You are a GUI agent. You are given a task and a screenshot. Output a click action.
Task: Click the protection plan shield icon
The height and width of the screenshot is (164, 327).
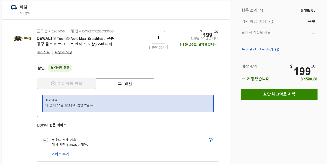(46, 140)
